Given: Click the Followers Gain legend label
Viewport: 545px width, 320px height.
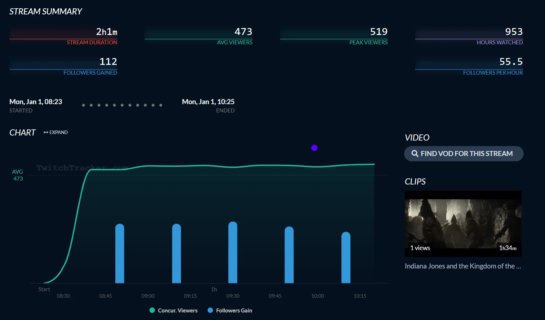Looking at the screenshot, I should tap(234, 310).
